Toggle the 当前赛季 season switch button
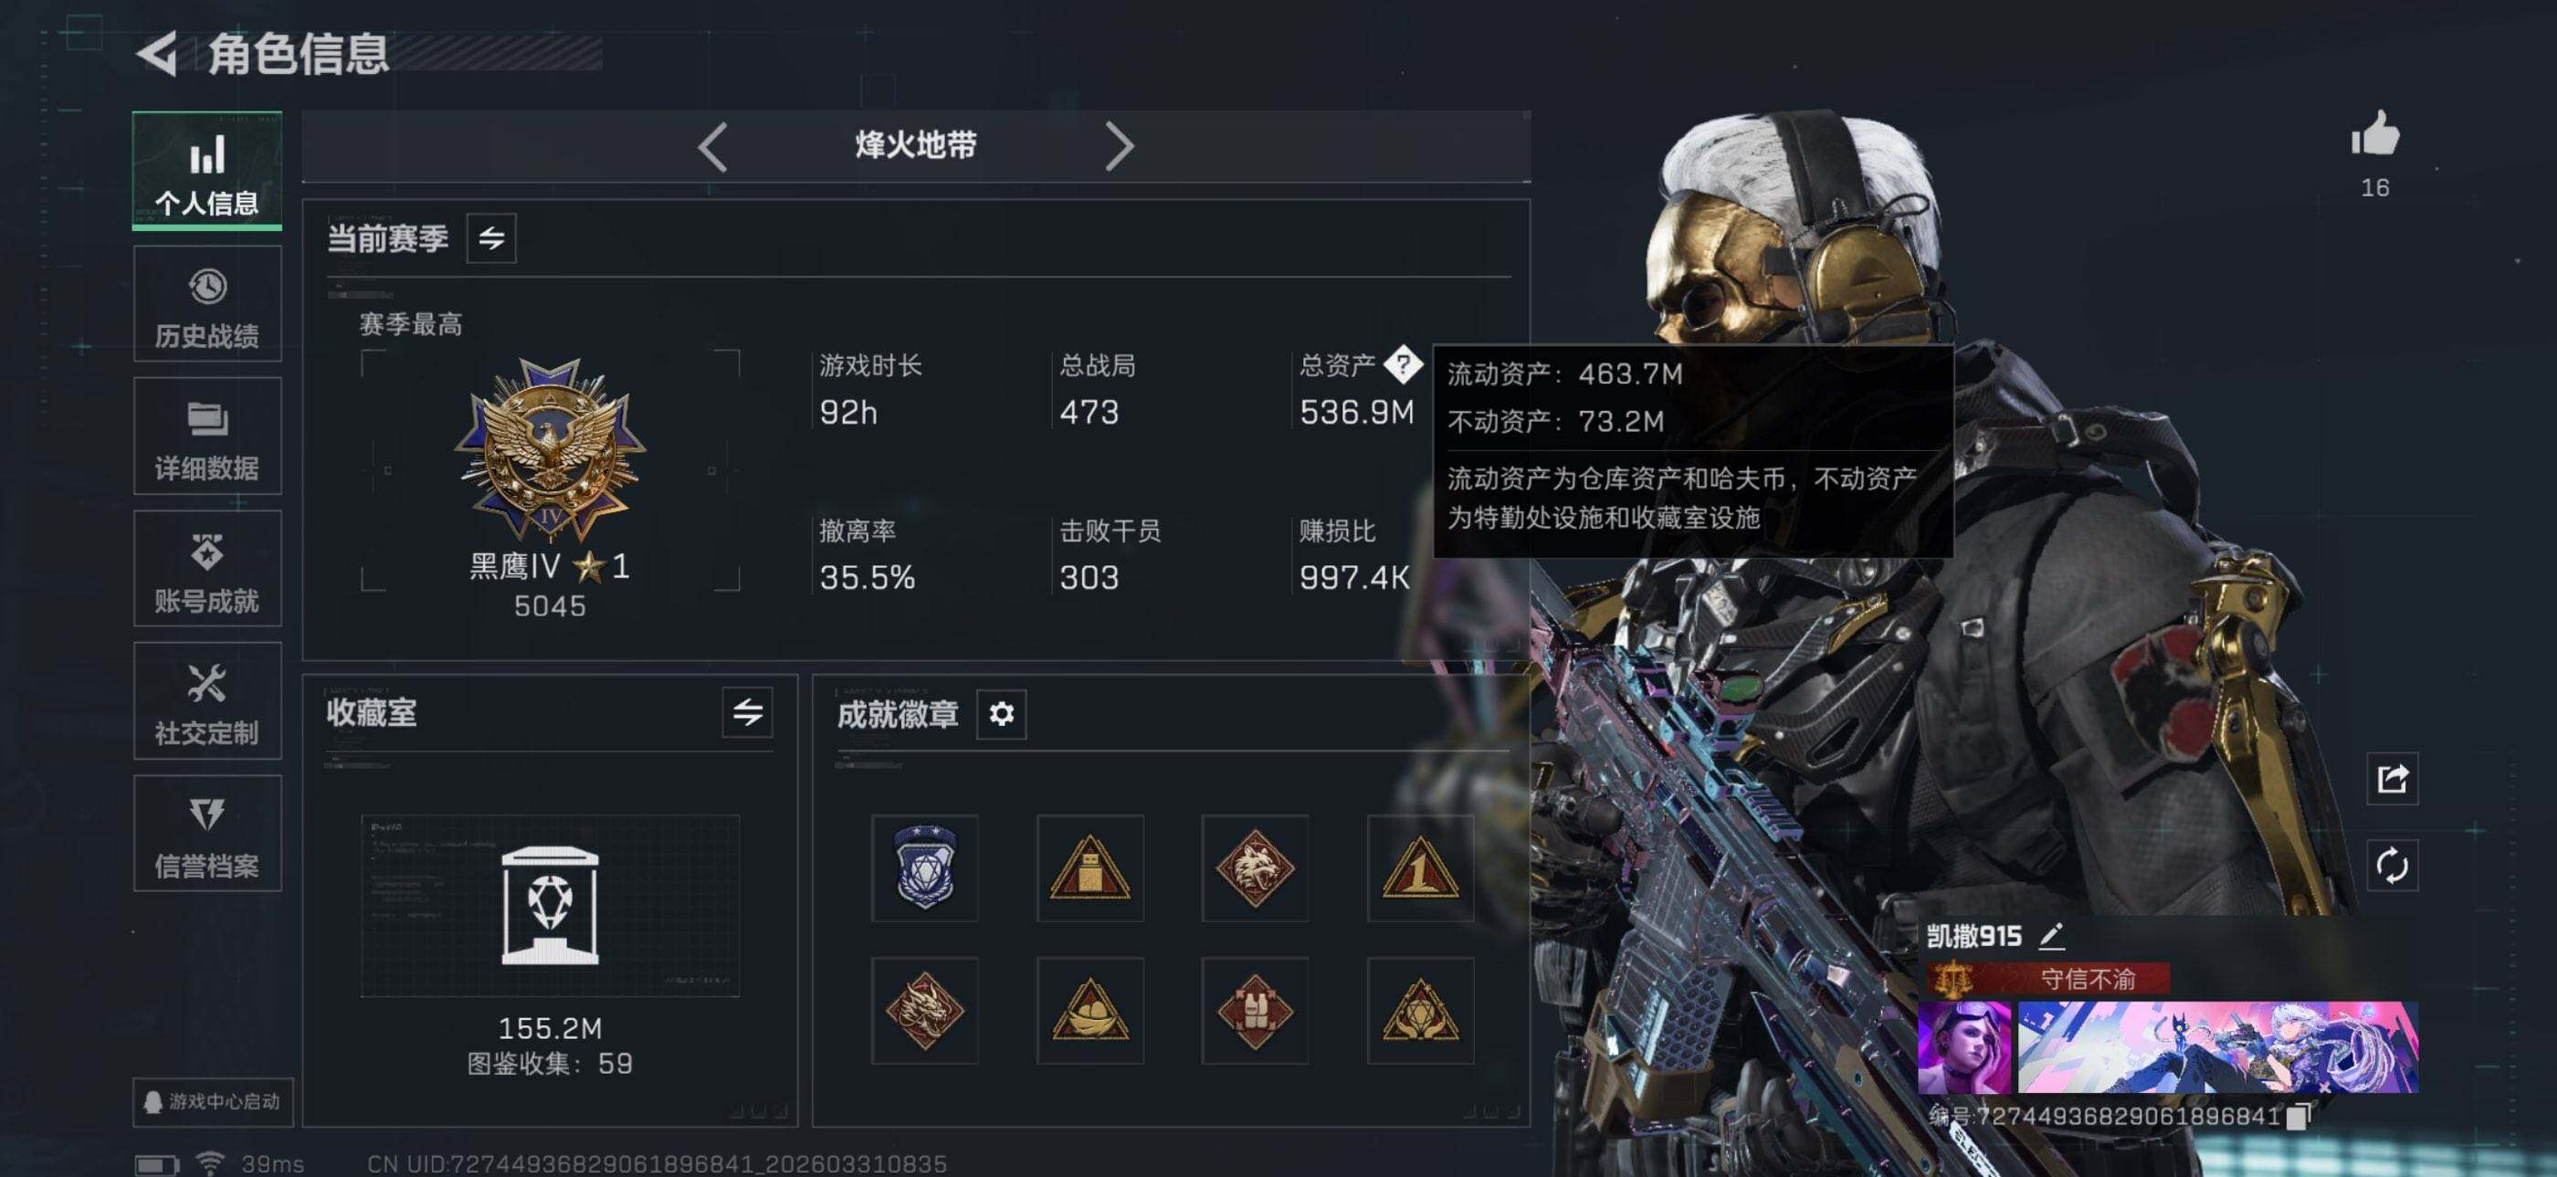This screenshot has width=2557, height=1177. coord(491,238)
